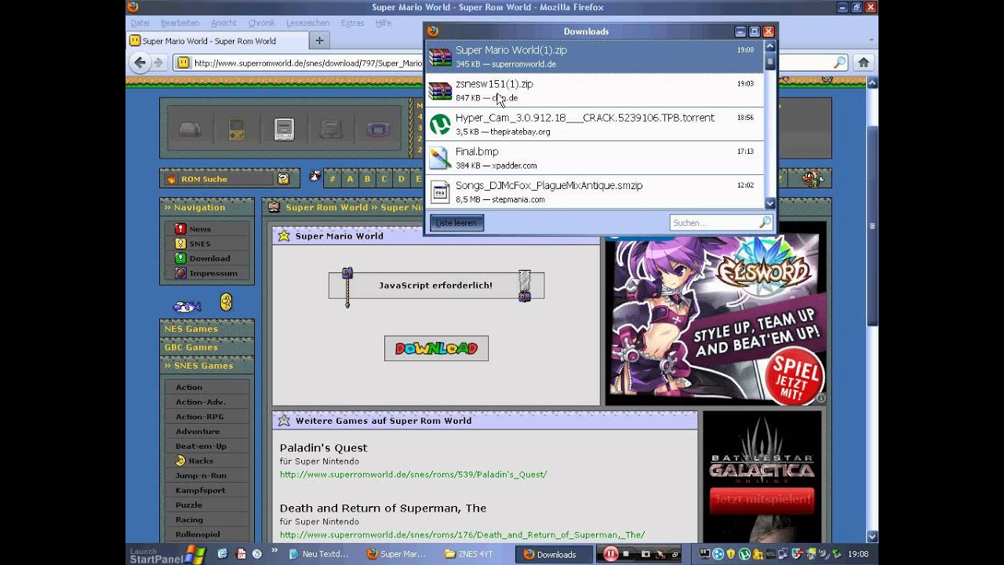Click the colorful DOWNLOAD button

pos(436,348)
